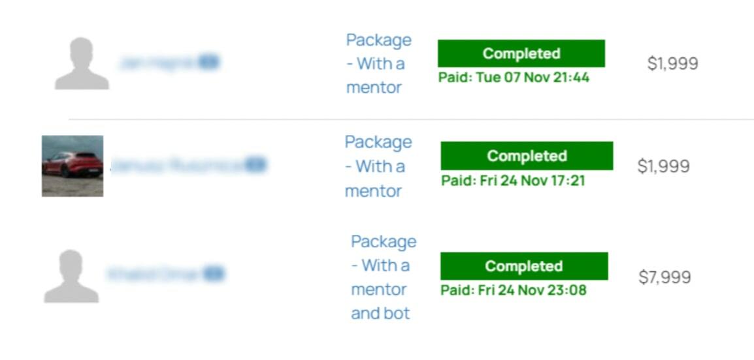This screenshot has height=360, width=754.
Task: Click Completed status above Paid: Tue 07 Nov 21:44
Action: pyautogui.click(x=521, y=53)
